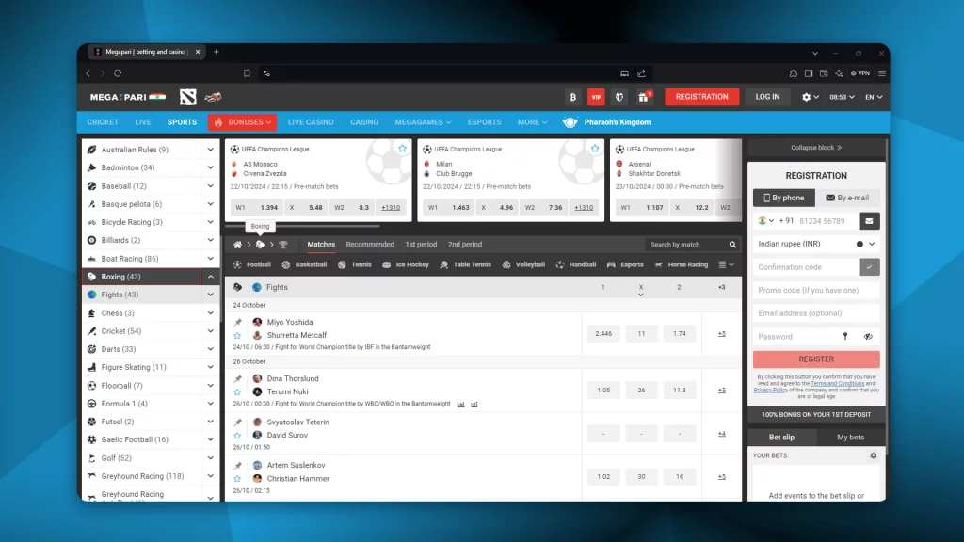Screen dimensions: 964x542
Task: Star the Terumi Nuki fight as favorite
Action: [x=237, y=392]
